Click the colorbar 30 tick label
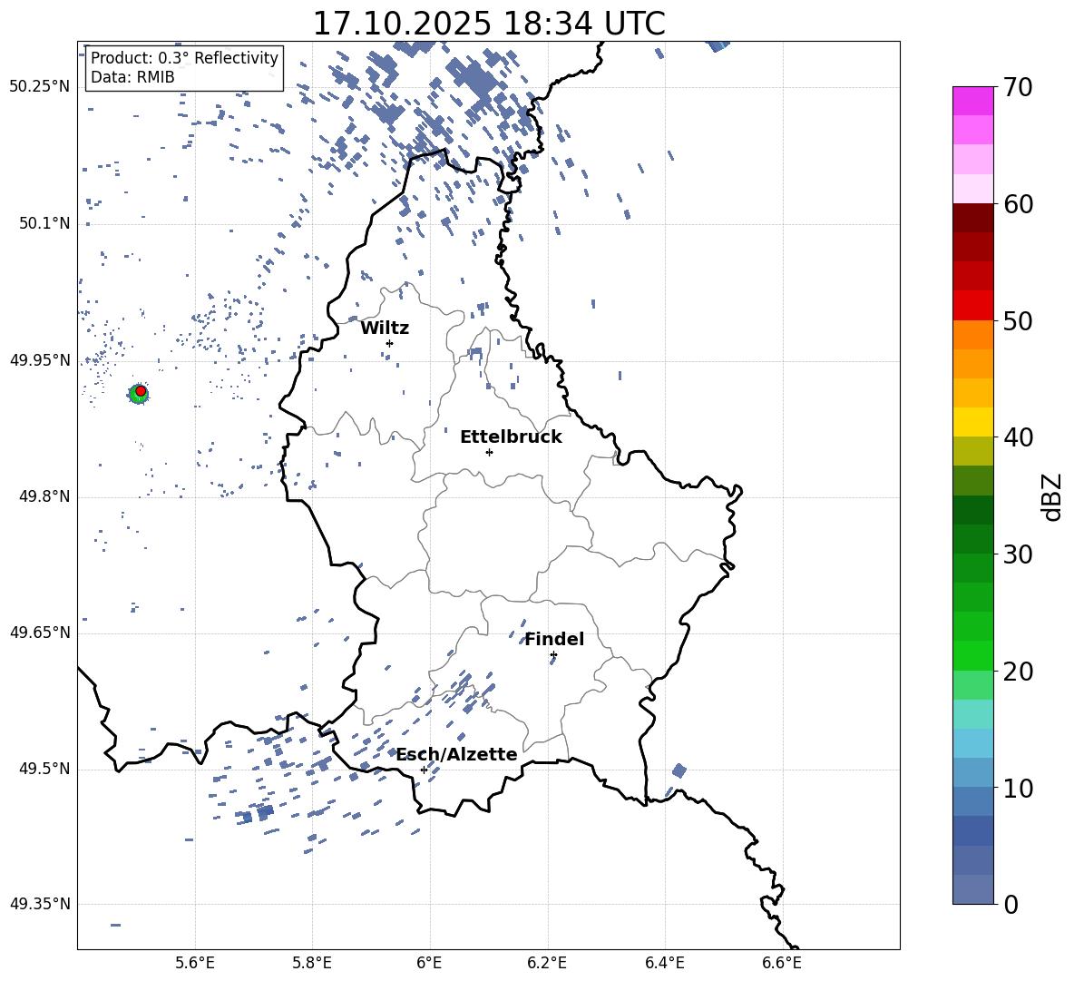Screen dimensions: 1074x981 point(1018,554)
